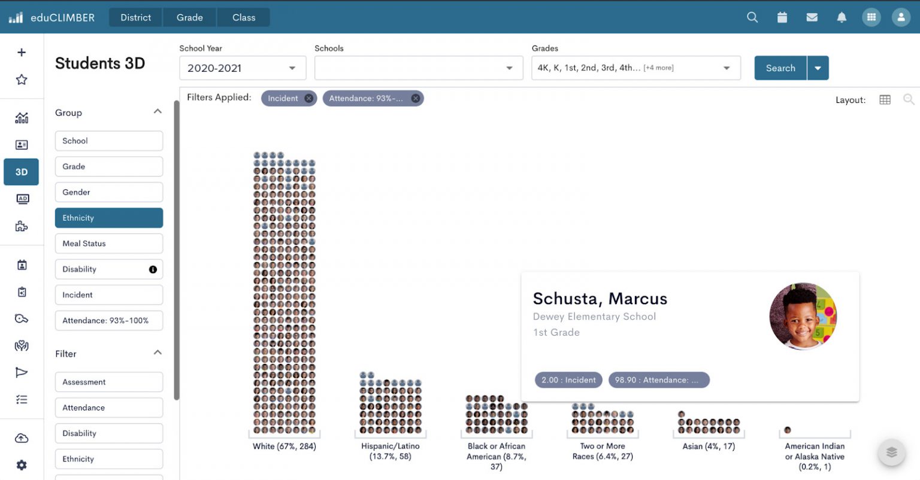Open the puzzle piece integrations icon
The image size is (920, 480).
[22, 226]
